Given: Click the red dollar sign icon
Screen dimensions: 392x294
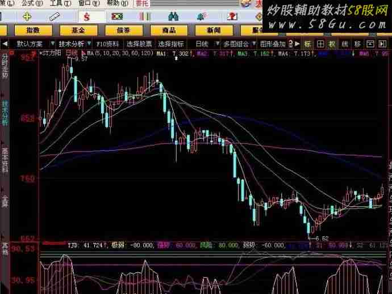Looking at the screenshot, I should tap(87, 16).
